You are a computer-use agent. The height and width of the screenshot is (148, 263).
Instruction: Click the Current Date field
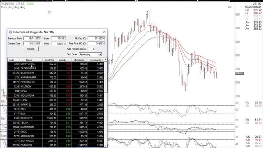coord(32,44)
